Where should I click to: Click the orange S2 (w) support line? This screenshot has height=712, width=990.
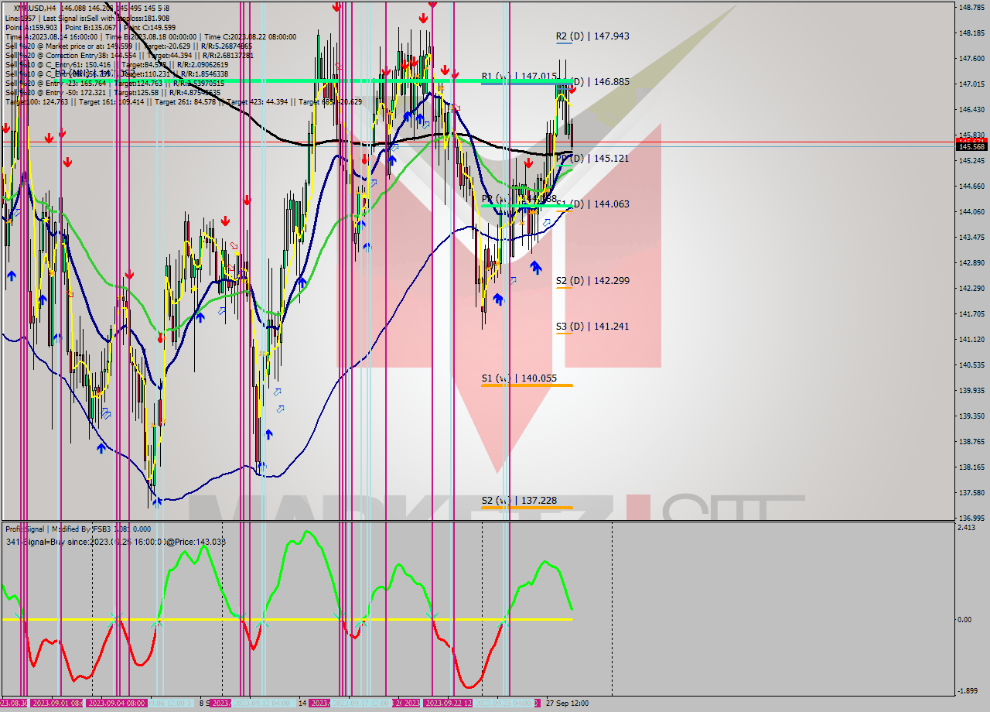point(527,507)
